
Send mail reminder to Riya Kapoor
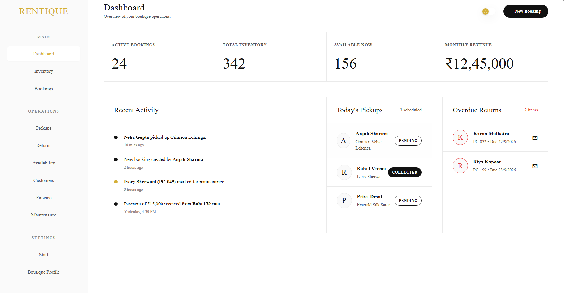[535, 166]
